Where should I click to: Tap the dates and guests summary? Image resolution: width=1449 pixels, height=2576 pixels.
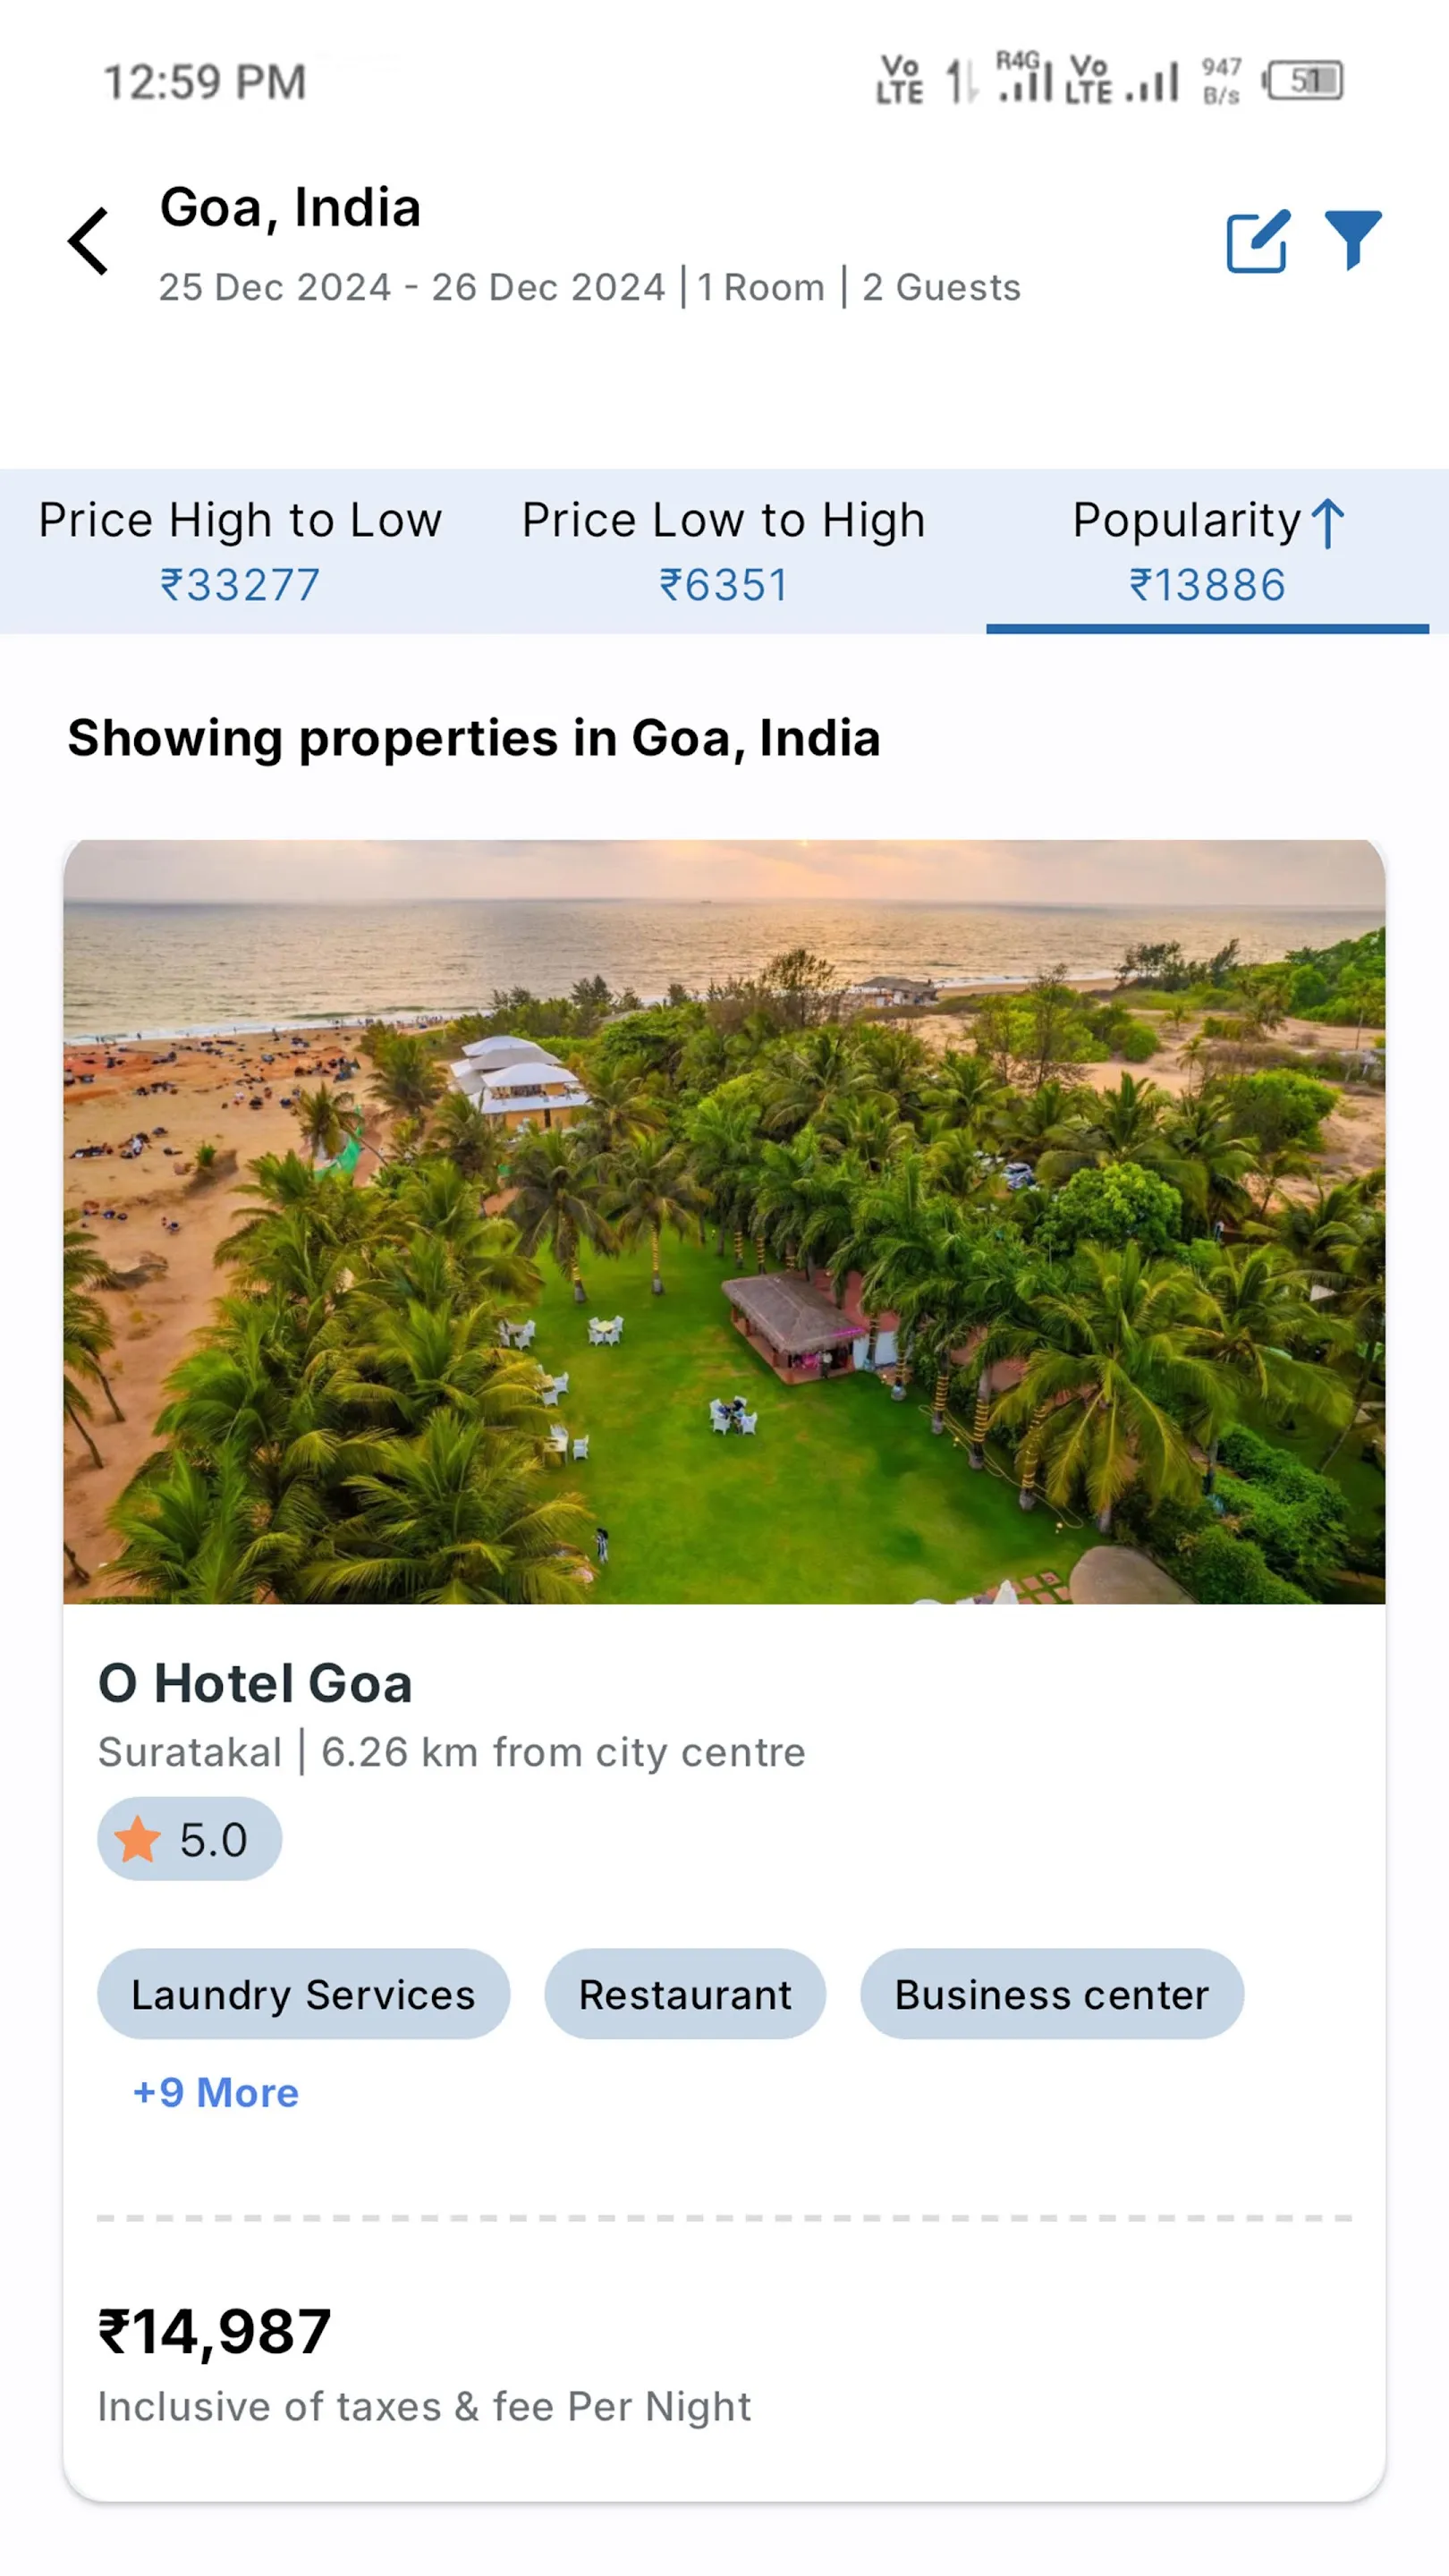click(590, 288)
